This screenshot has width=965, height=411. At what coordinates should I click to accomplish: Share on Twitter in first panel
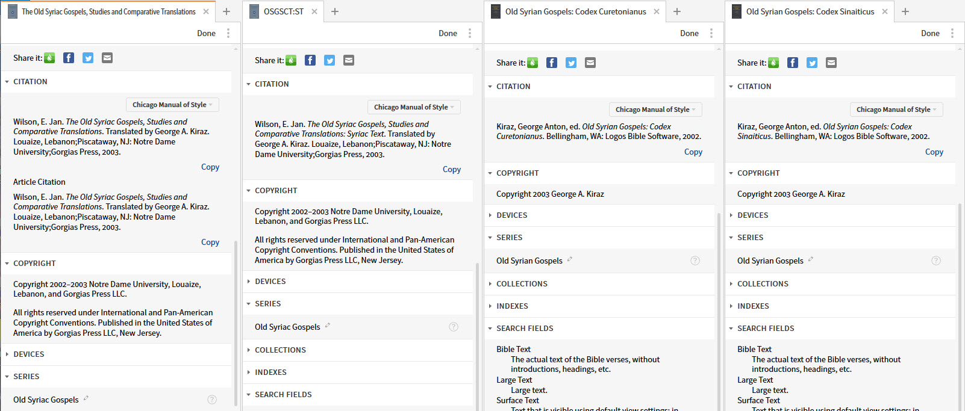[x=88, y=58]
